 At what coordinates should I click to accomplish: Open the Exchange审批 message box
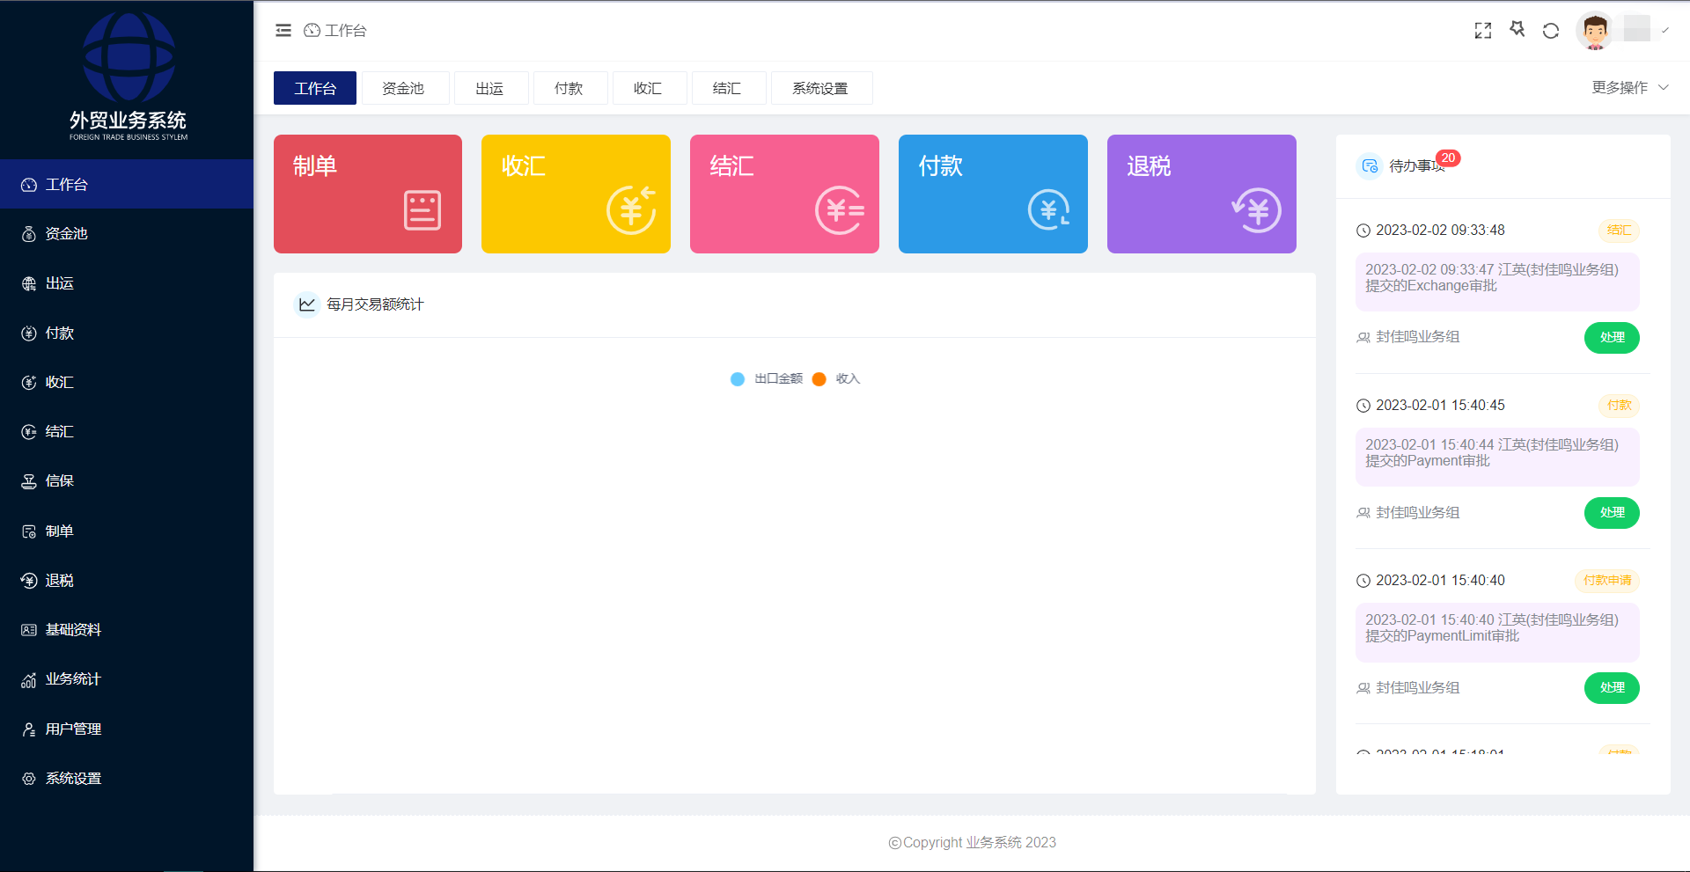pos(1497,282)
